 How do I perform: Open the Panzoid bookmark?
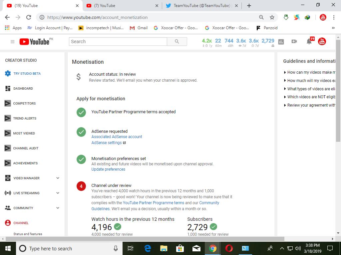(x=267, y=28)
